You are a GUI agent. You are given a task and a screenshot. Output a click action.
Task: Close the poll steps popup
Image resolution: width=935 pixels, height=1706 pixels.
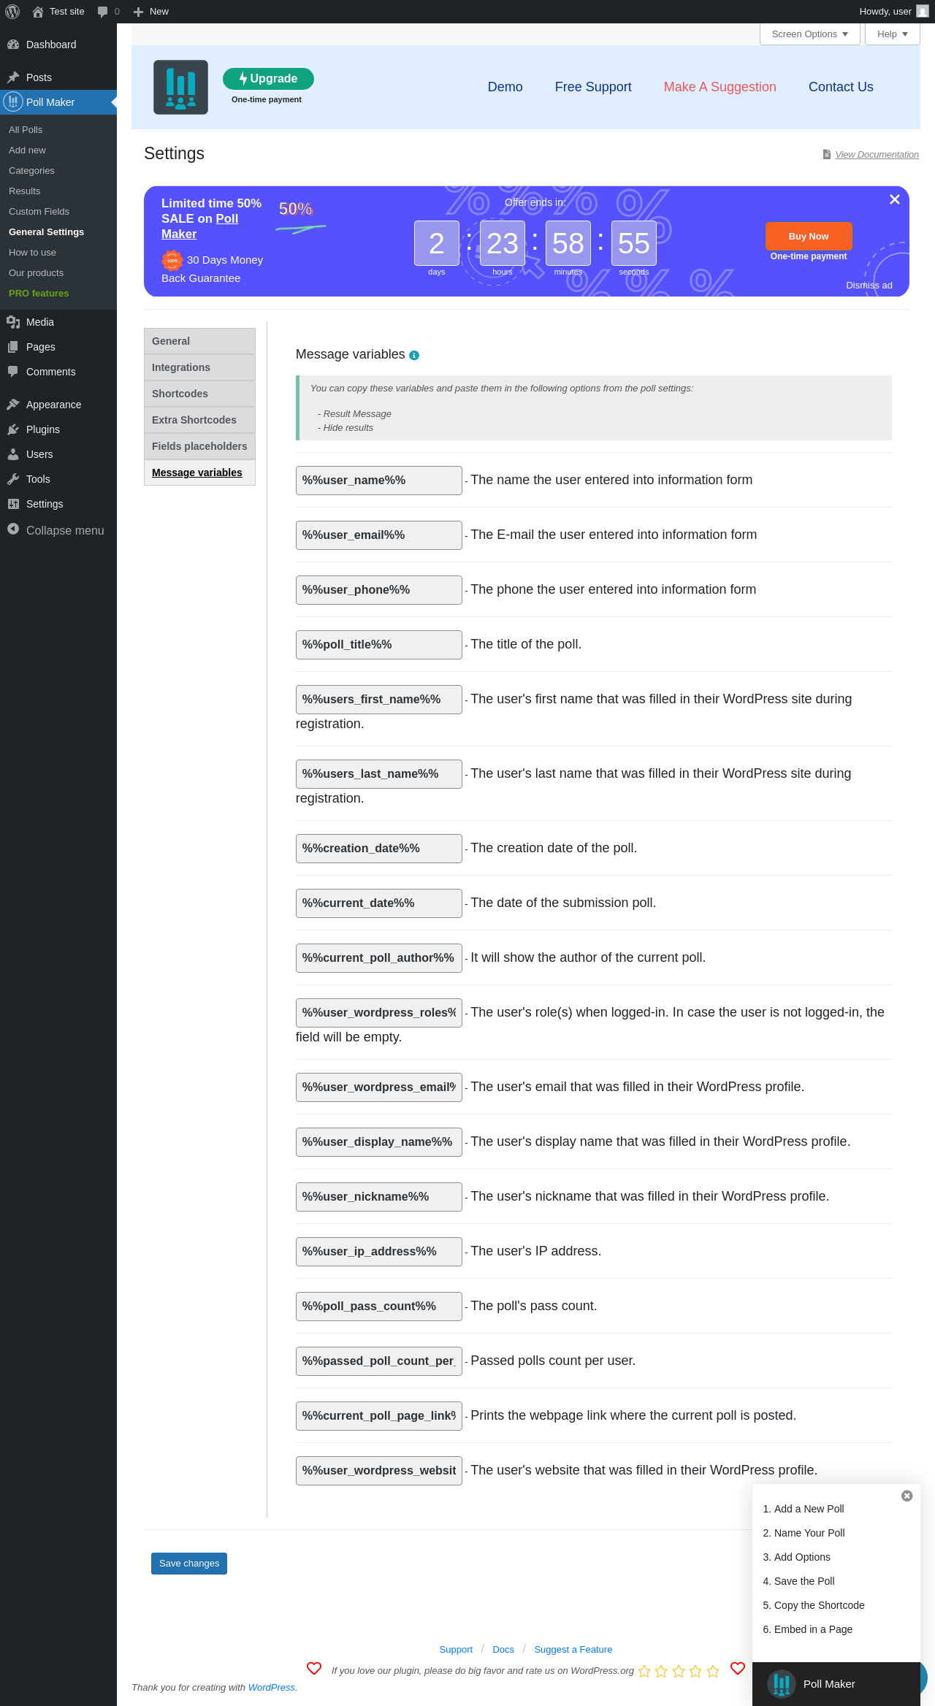(x=907, y=1496)
